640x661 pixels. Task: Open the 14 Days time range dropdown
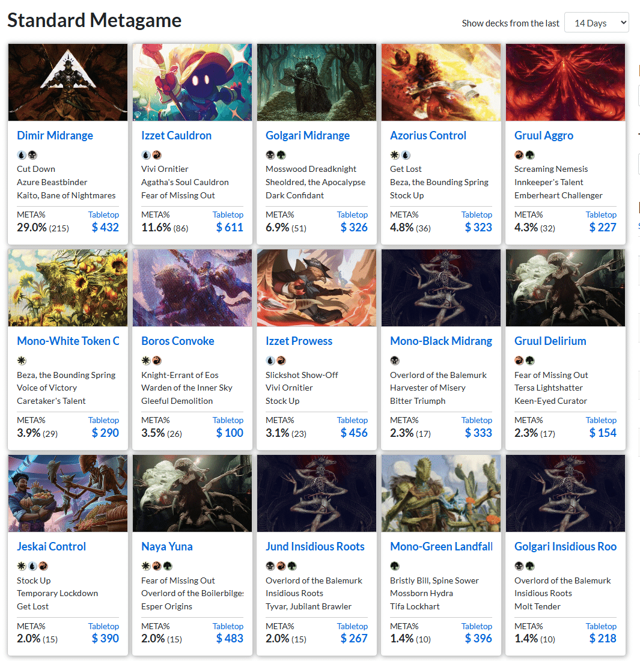[596, 23]
